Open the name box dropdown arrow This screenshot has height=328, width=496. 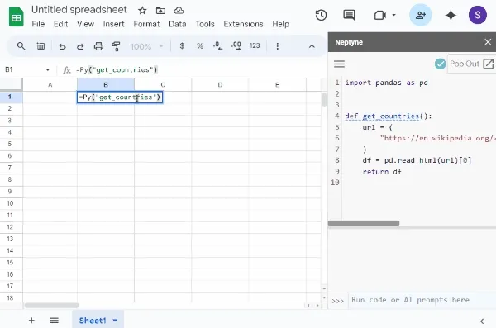48,69
